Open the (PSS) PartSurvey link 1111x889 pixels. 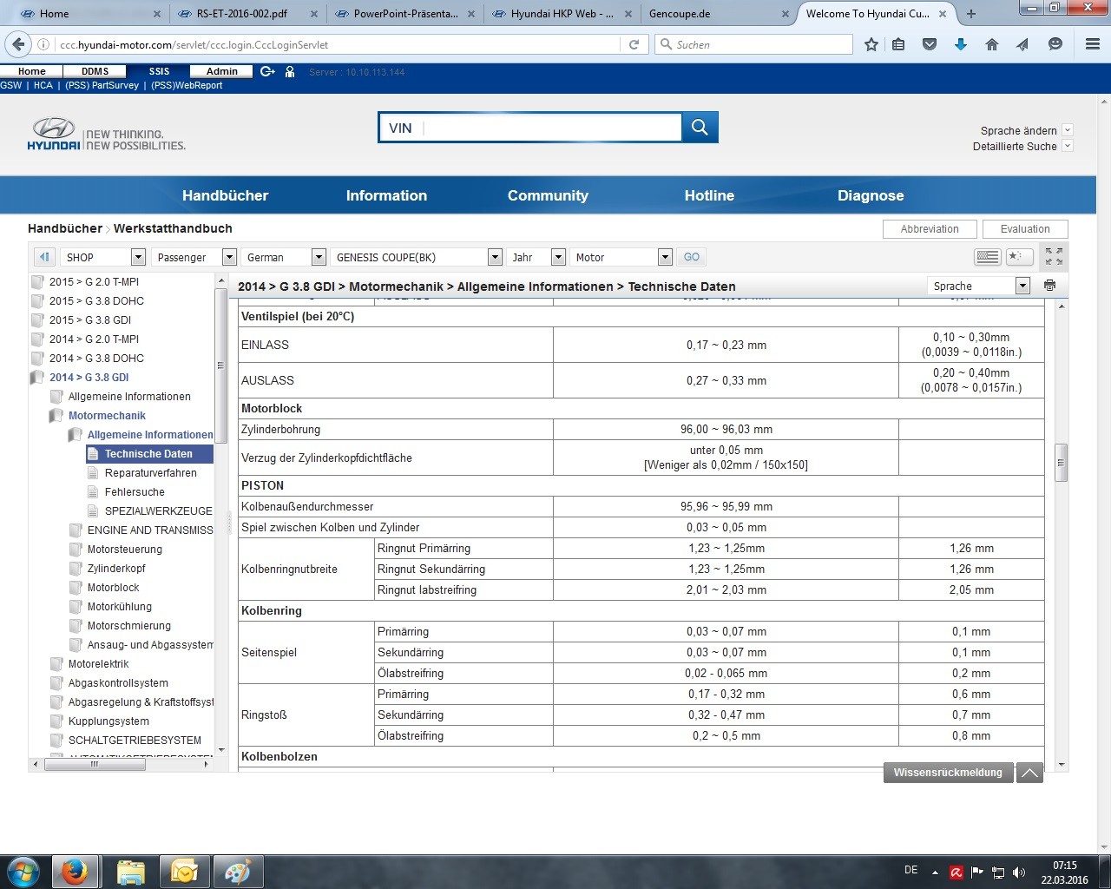(x=102, y=85)
